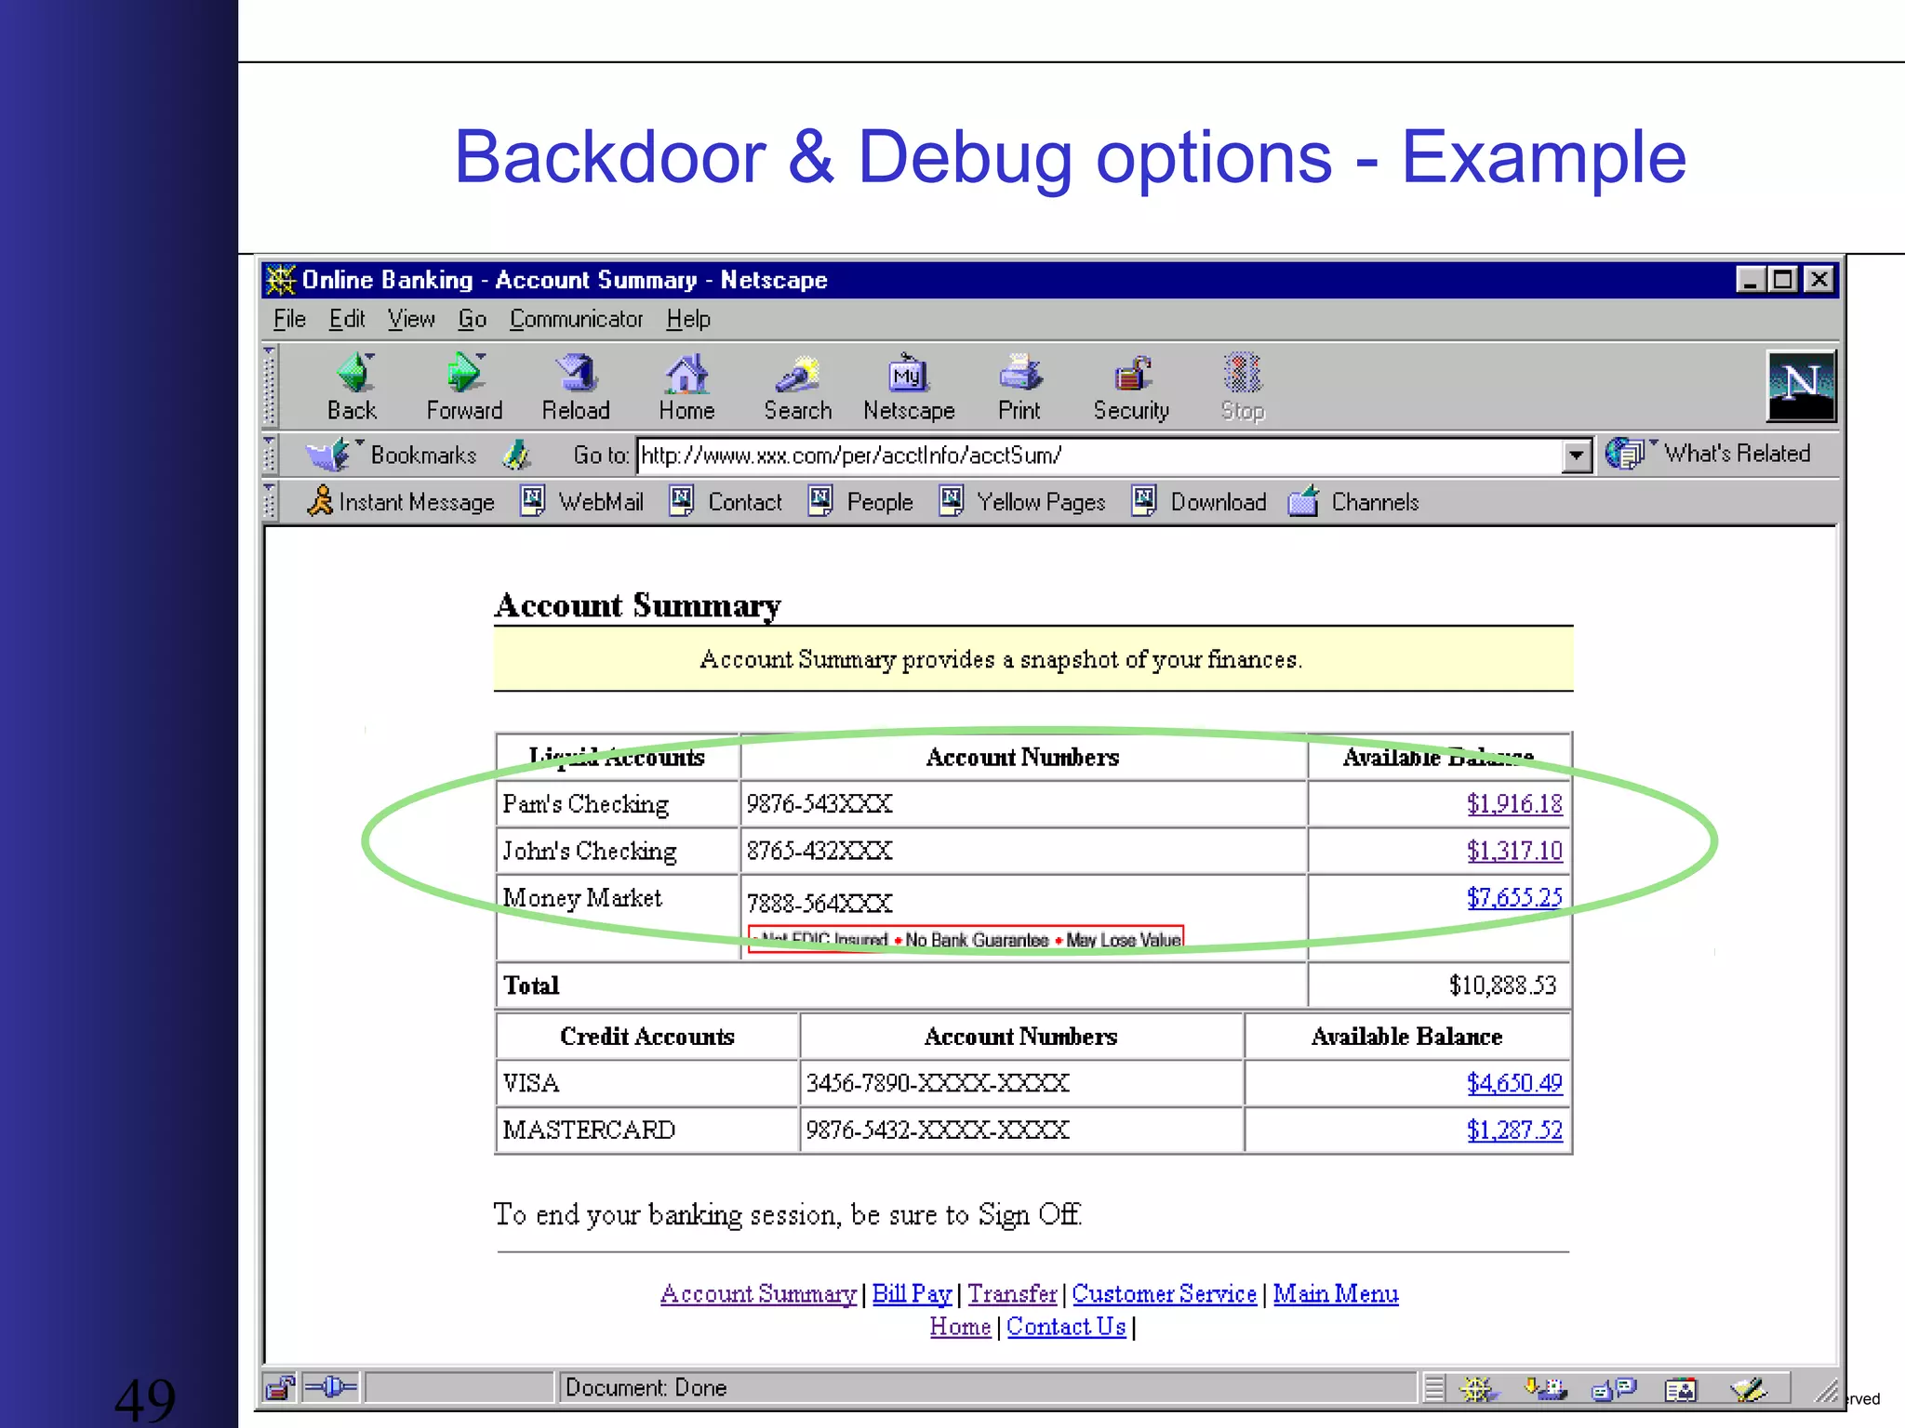
Task: Click the component bar grip handle
Action: (x=1434, y=1389)
